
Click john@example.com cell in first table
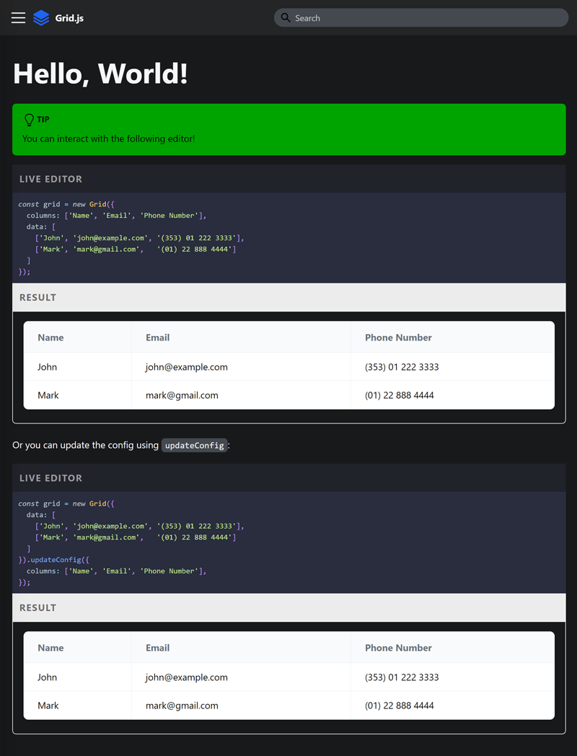click(x=186, y=367)
